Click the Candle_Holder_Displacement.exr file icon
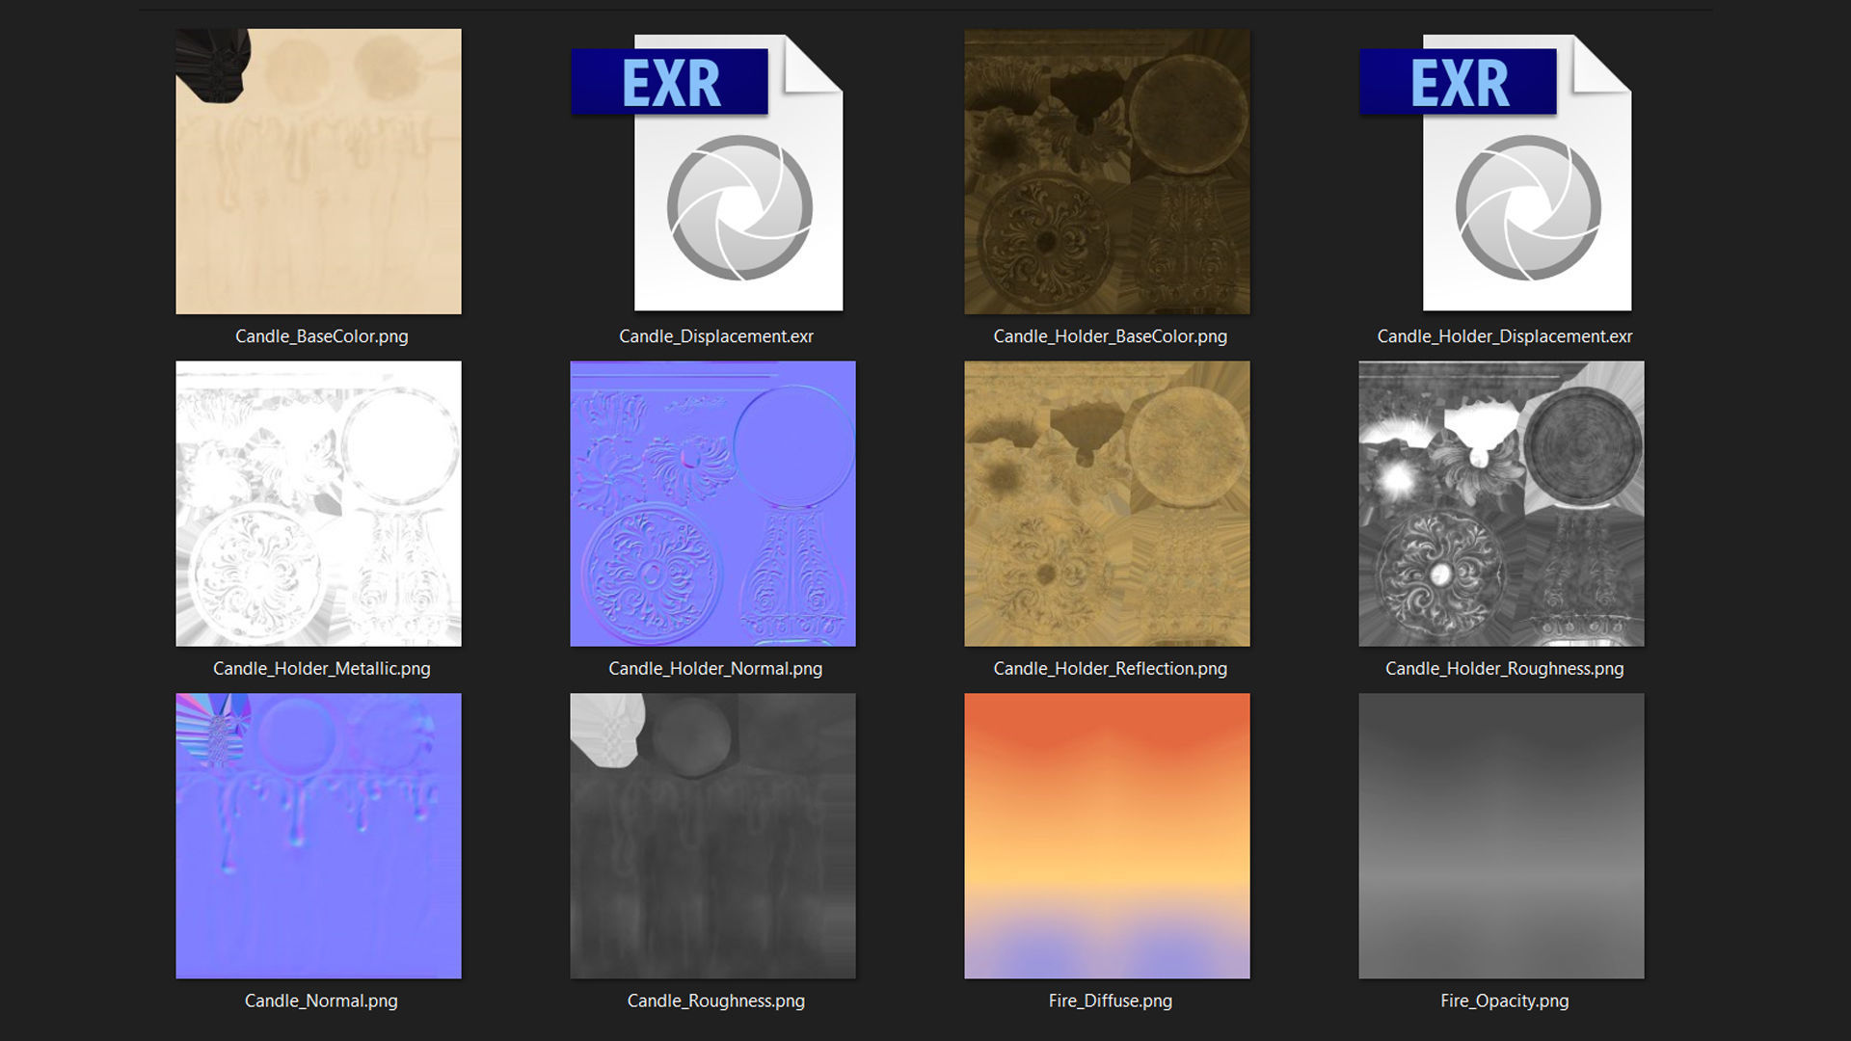Viewport: 1851px width, 1041px height. [1502, 173]
